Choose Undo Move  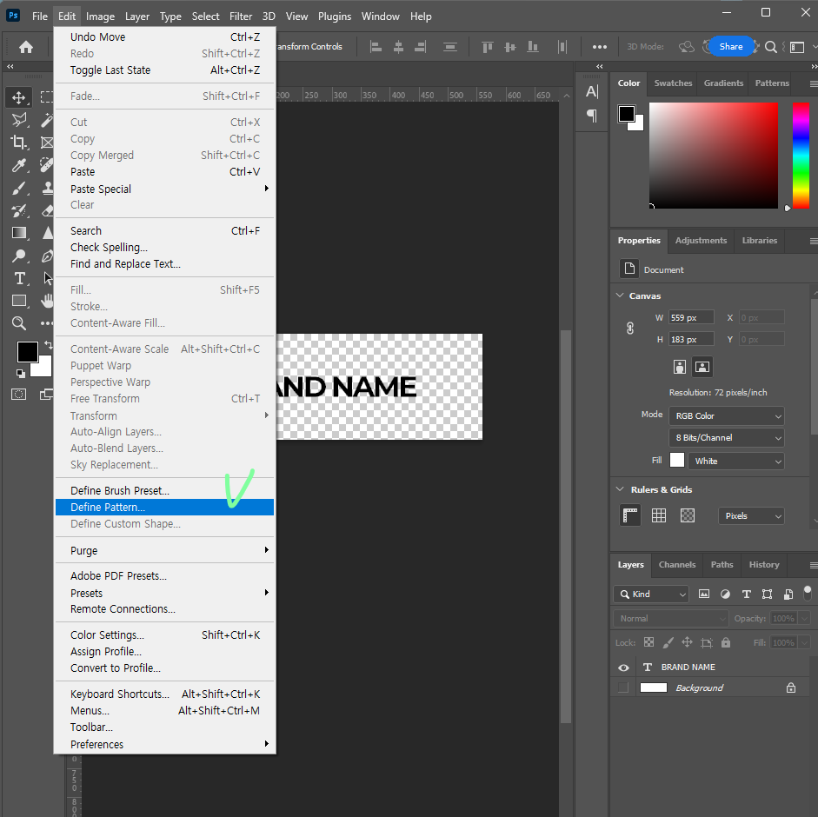(x=165, y=37)
